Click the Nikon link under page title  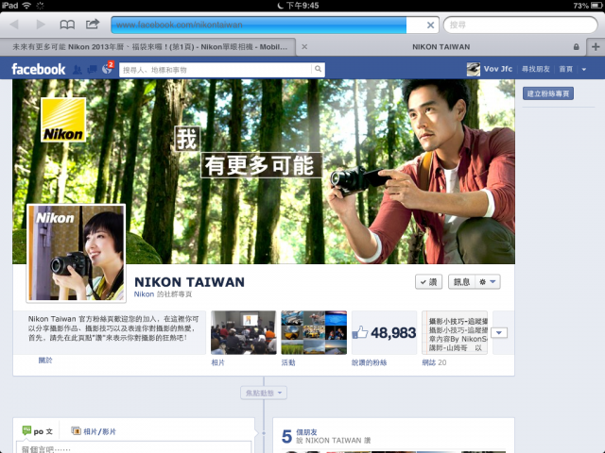click(x=144, y=294)
